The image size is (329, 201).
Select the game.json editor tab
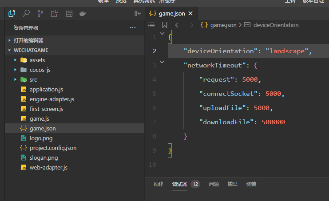[x=171, y=13]
